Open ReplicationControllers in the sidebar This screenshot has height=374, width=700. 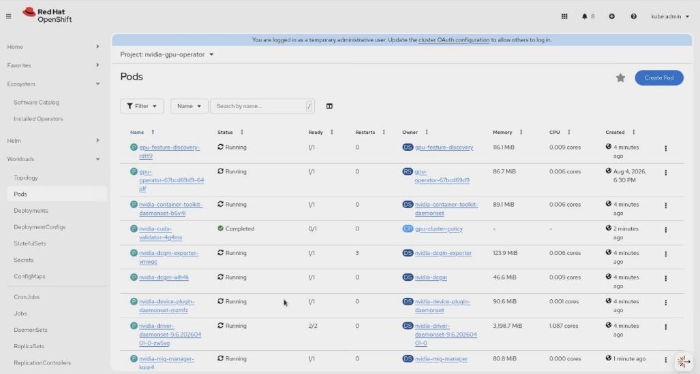[x=42, y=363]
